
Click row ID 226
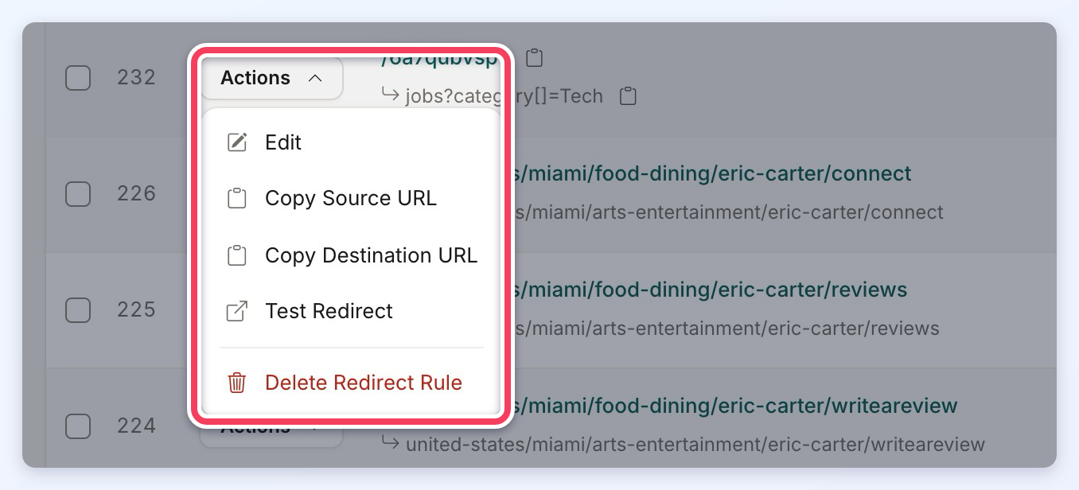tap(137, 193)
